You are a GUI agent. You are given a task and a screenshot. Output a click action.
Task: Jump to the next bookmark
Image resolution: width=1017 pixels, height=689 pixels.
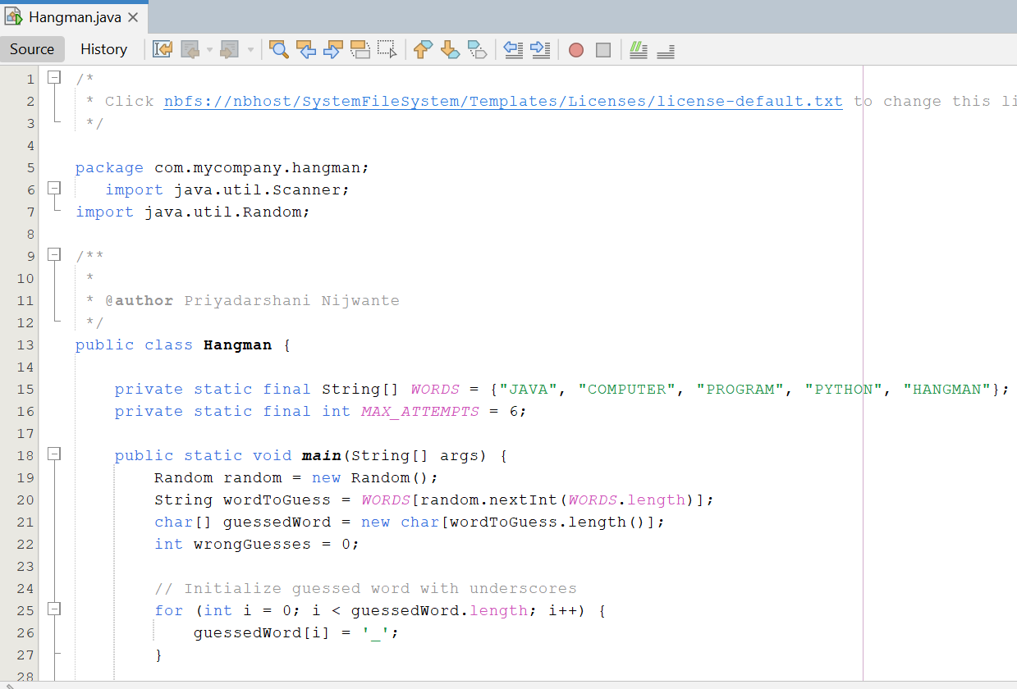click(x=450, y=49)
